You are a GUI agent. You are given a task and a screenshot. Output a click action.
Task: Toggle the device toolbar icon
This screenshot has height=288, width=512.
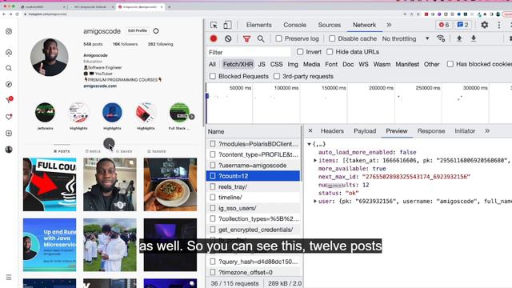point(227,25)
